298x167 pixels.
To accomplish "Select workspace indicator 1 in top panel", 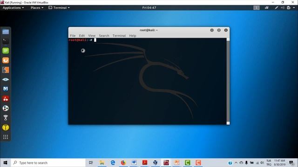I will [x=257, y=8].
